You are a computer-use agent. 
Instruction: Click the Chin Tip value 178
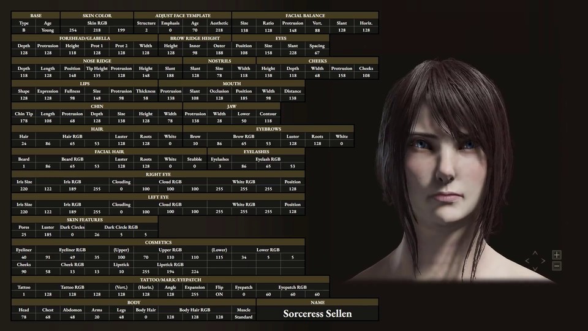pos(24,121)
